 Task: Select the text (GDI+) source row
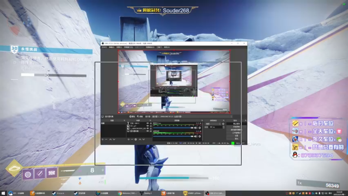tap(139, 123)
